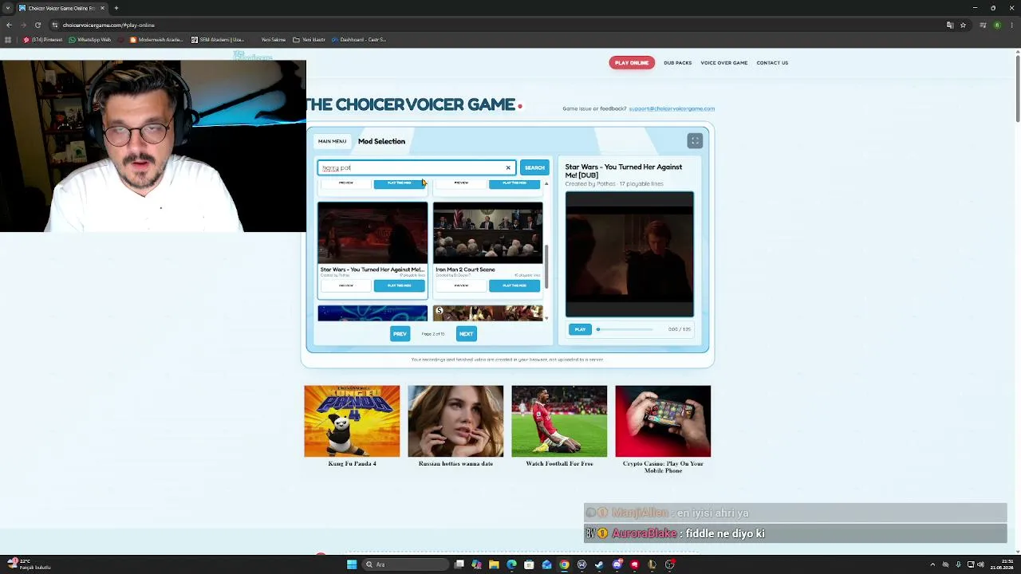Open the SEM Akademi bookmark
This screenshot has width=1021, height=574.
pos(218,40)
